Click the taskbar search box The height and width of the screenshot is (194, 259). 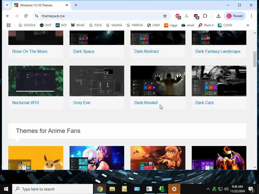pyautogui.click(x=53, y=189)
